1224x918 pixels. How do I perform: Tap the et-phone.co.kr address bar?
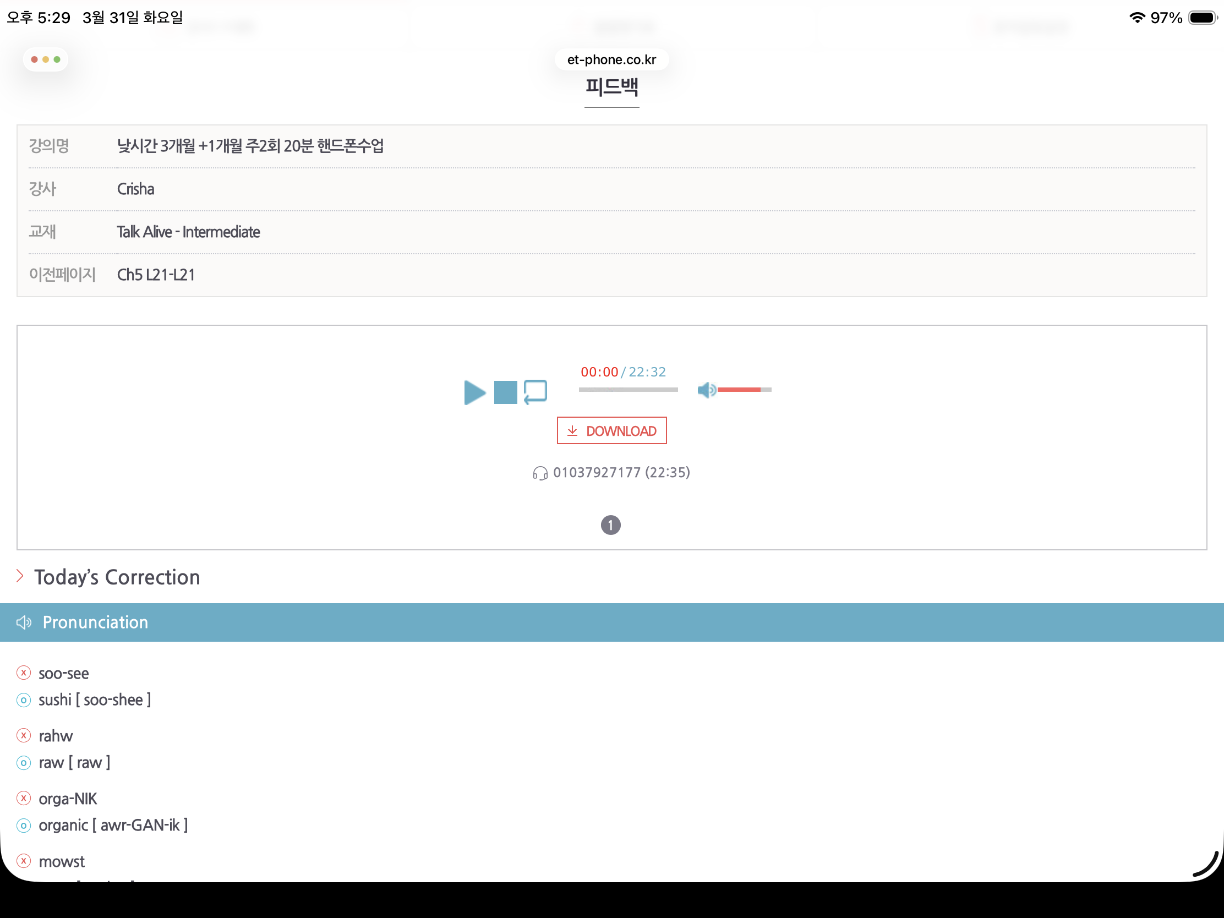click(611, 59)
